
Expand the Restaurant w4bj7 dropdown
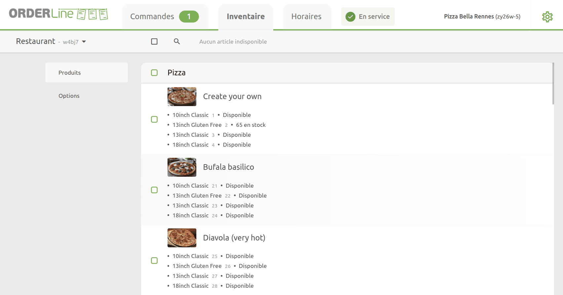tap(84, 42)
